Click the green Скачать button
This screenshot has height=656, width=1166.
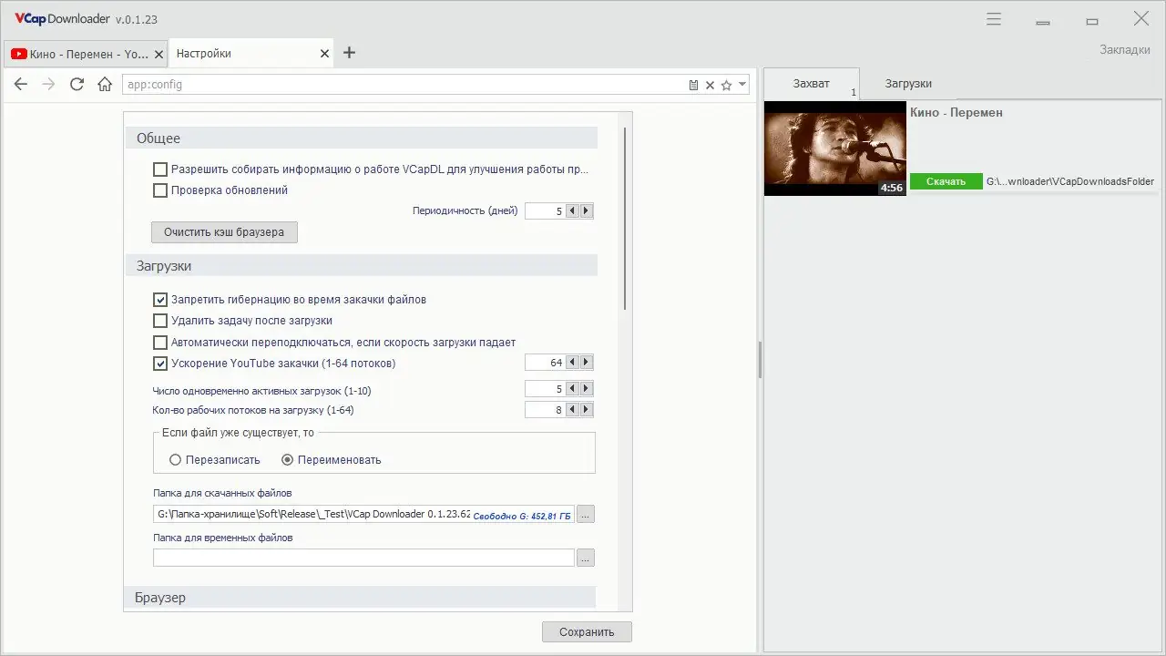click(x=946, y=181)
